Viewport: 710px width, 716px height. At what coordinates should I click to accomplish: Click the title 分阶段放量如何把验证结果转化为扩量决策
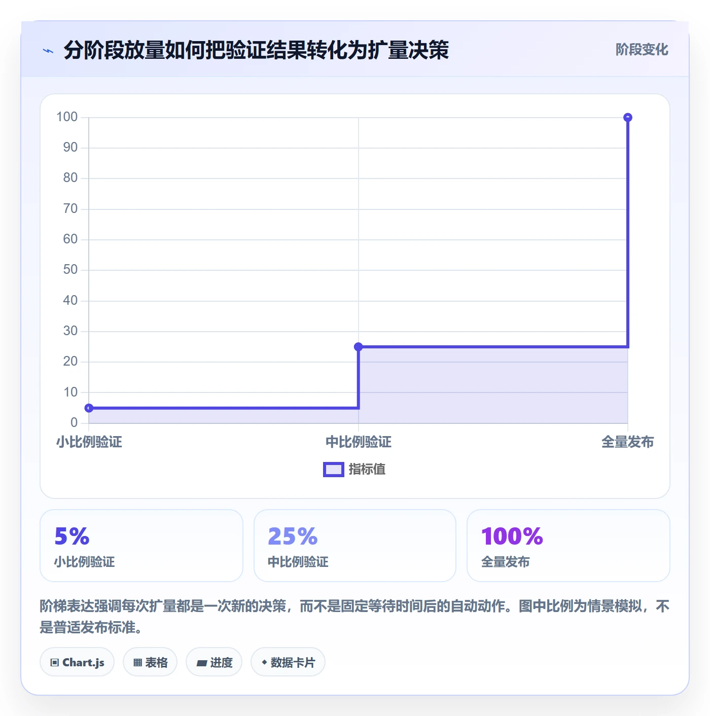256,50
